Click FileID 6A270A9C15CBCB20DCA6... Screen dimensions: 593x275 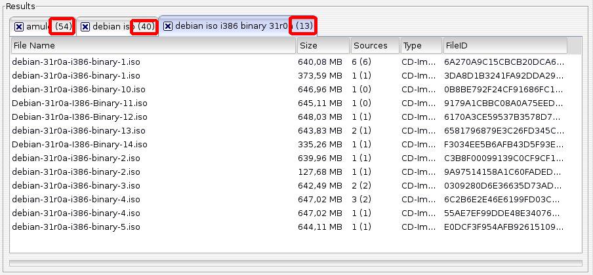[x=504, y=62]
